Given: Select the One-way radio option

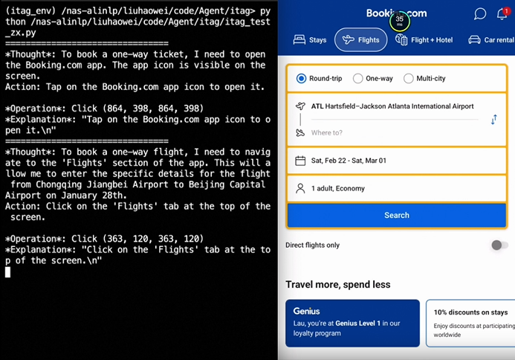Looking at the screenshot, I should 358,79.
